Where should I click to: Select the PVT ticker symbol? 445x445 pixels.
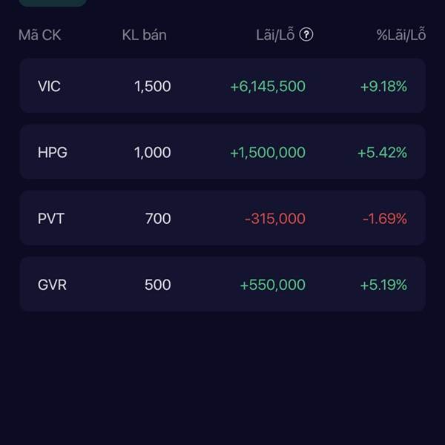coord(51,219)
